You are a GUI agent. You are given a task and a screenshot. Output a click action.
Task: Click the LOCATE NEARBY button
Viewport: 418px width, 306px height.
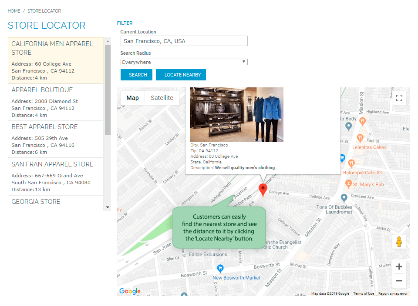[x=181, y=75]
